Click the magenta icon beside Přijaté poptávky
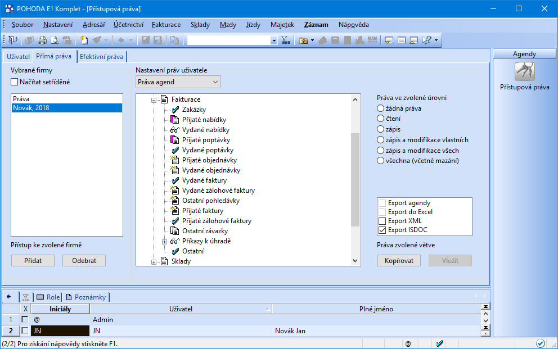Screen dimensions: 558x349 click(174, 140)
